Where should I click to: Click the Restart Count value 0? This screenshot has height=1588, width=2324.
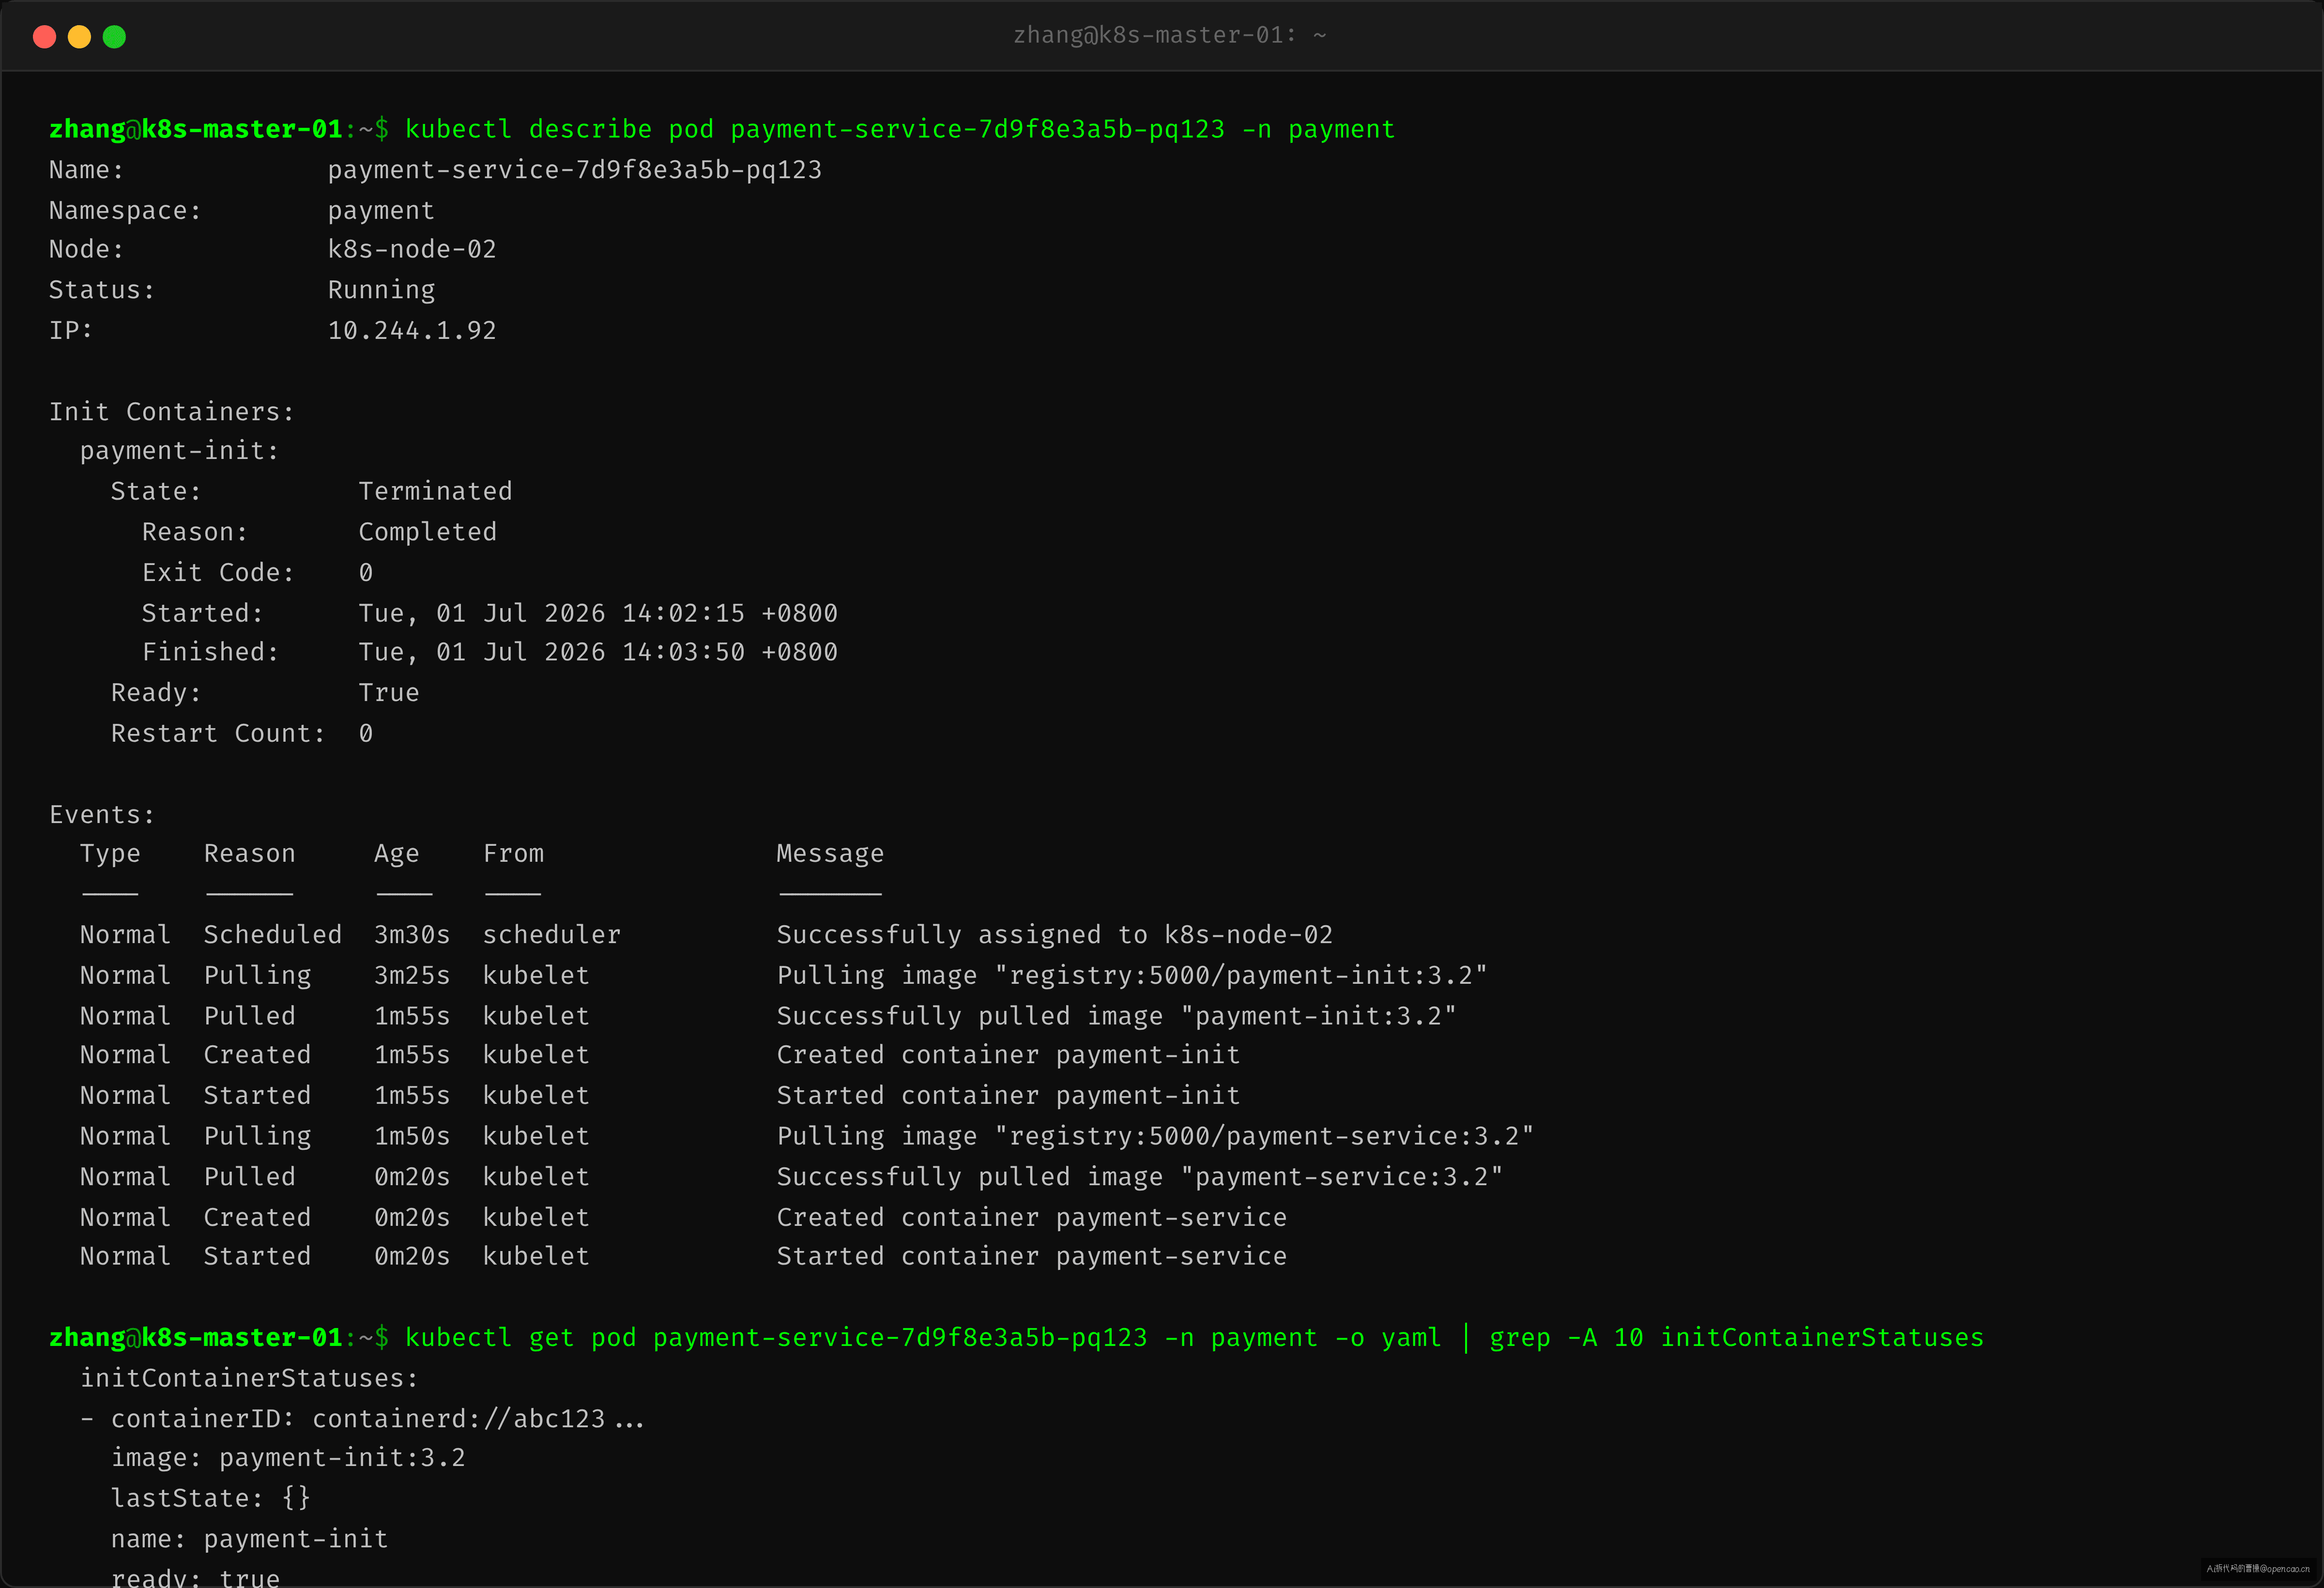[x=366, y=733]
